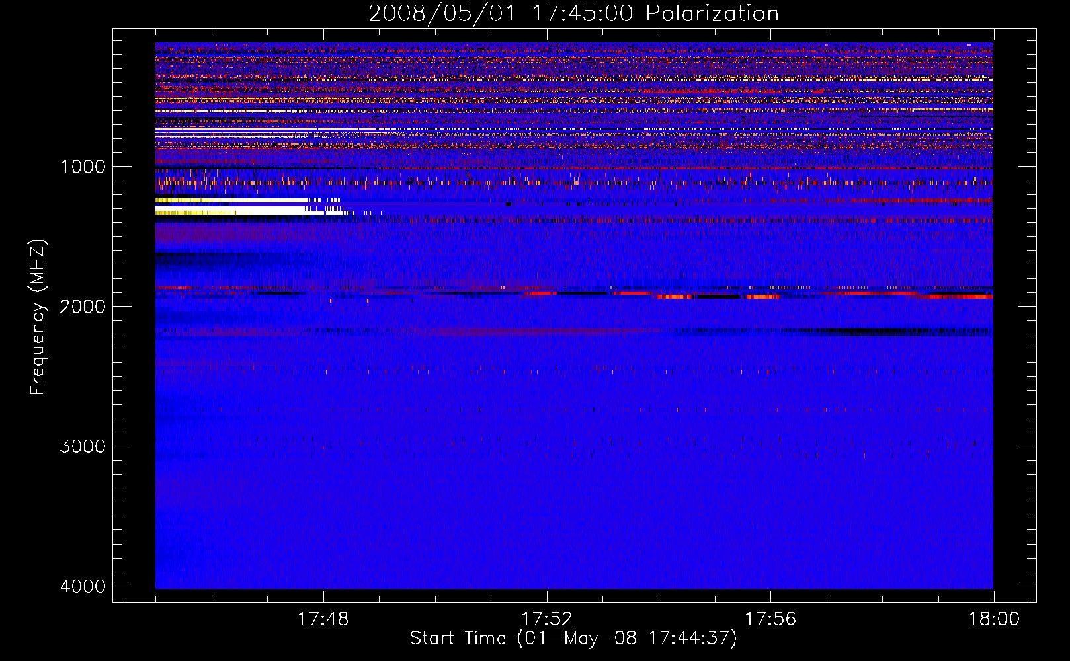
Task: Select the 'Start Time (01-May-08 17:44:37)' label
Action: coord(573,639)
